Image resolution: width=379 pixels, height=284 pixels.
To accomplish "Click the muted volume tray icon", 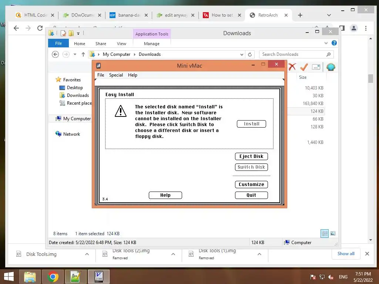I will (331, 277).
